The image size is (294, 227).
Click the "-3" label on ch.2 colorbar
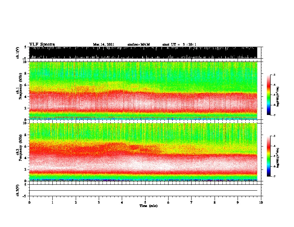274,136
